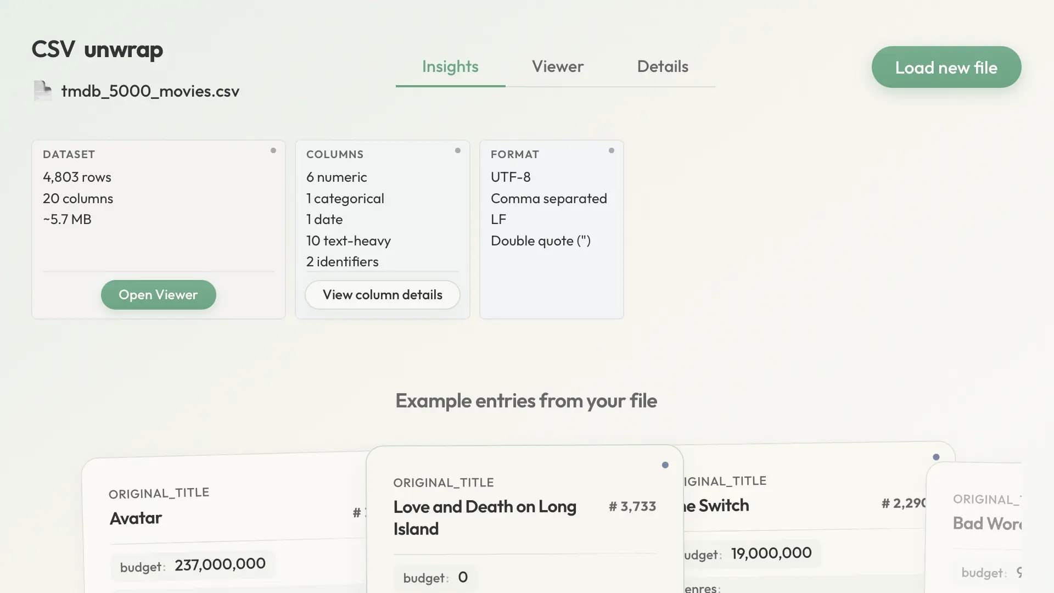Click the '~5.7 MB' size text
The image size is (1054, 593).
tap(67, 219)
